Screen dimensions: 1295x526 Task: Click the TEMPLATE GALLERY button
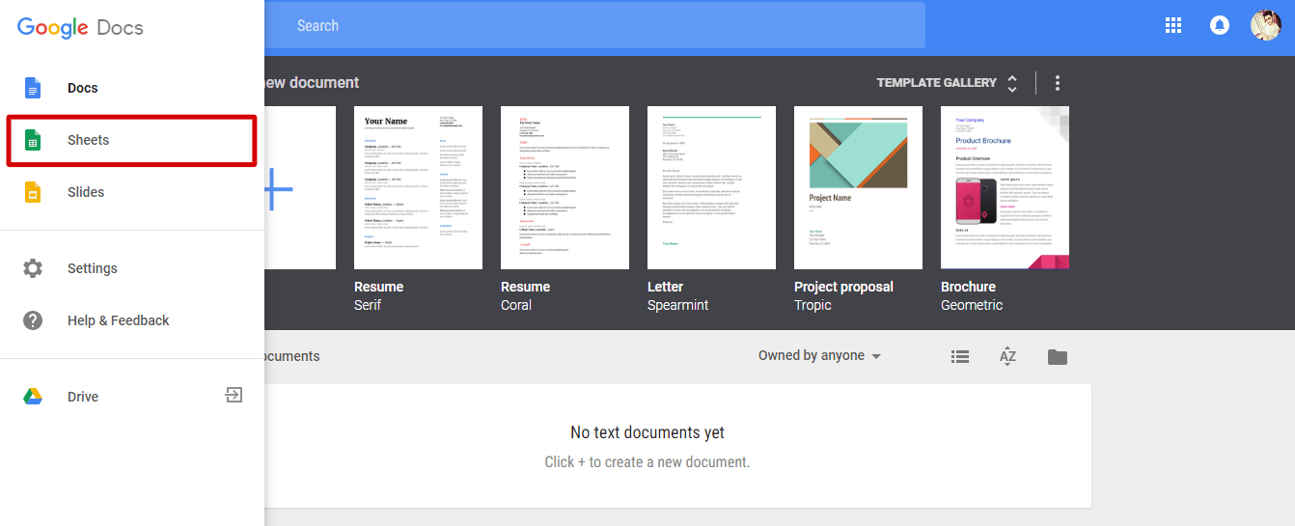[936, 83]
